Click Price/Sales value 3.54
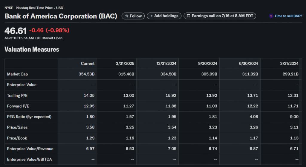This screenshot has height=167, width=306. [x=172, y=127]
